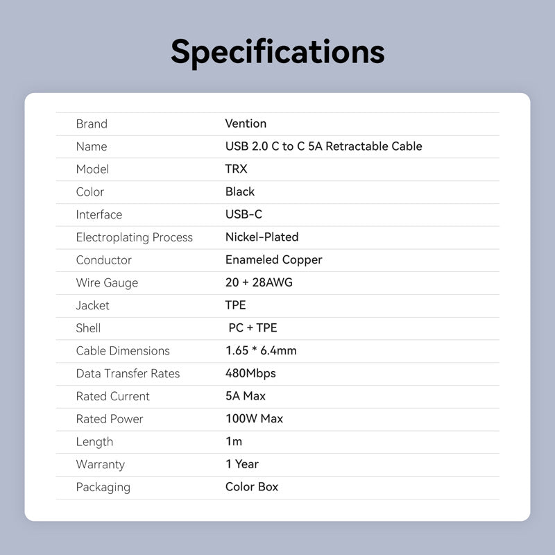Select the Data Transfer Rates label

(x=128, y=373)
